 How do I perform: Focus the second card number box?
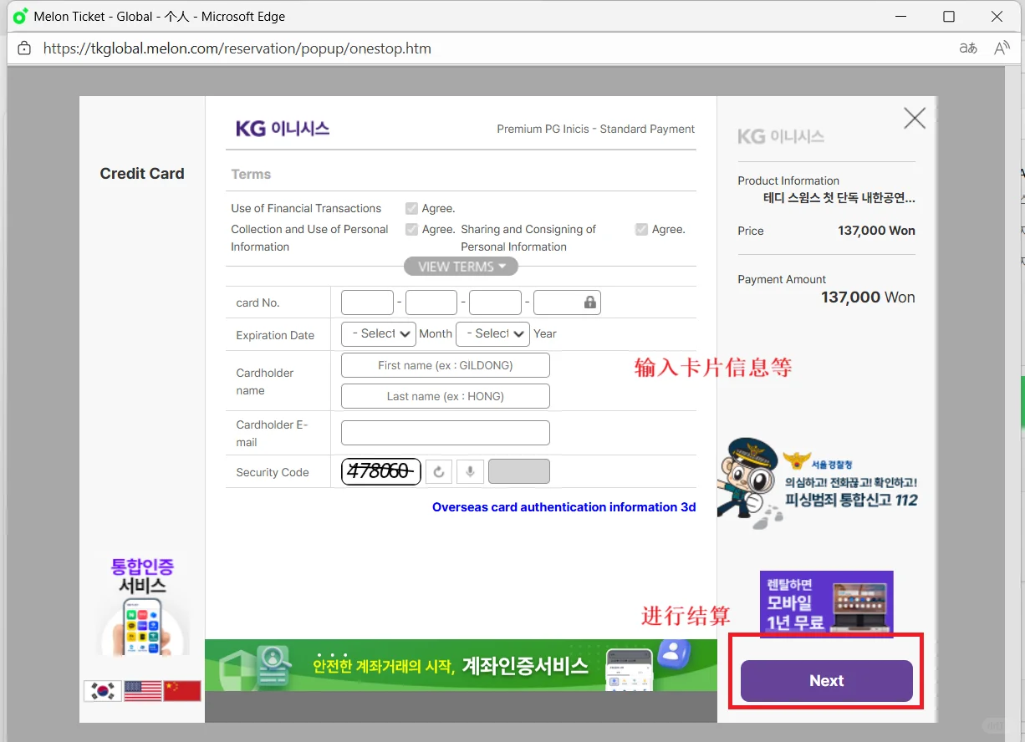pyautogui.click(x=431, y=302)
